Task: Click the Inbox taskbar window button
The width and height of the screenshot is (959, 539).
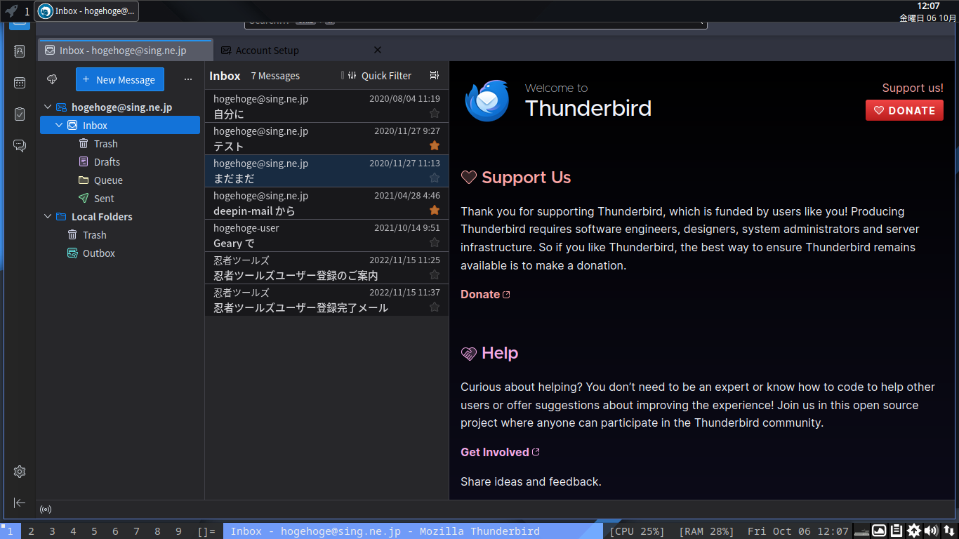Action: coord(86,11)
